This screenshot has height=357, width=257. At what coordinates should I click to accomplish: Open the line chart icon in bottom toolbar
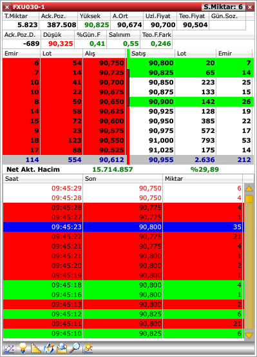pyautogui.click(x=9, y=348)
